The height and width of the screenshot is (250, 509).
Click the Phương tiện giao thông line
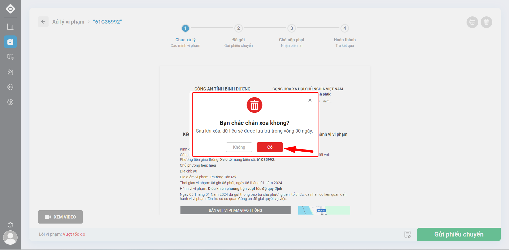tap(227, 160)
